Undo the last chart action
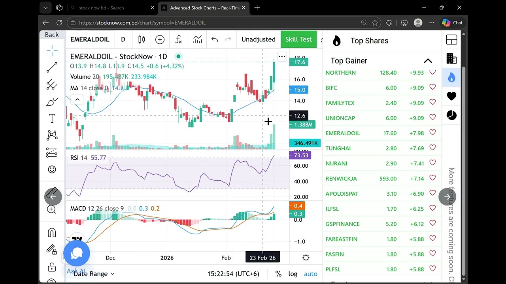This screenshot has height=284, width=506. point(215,39)
